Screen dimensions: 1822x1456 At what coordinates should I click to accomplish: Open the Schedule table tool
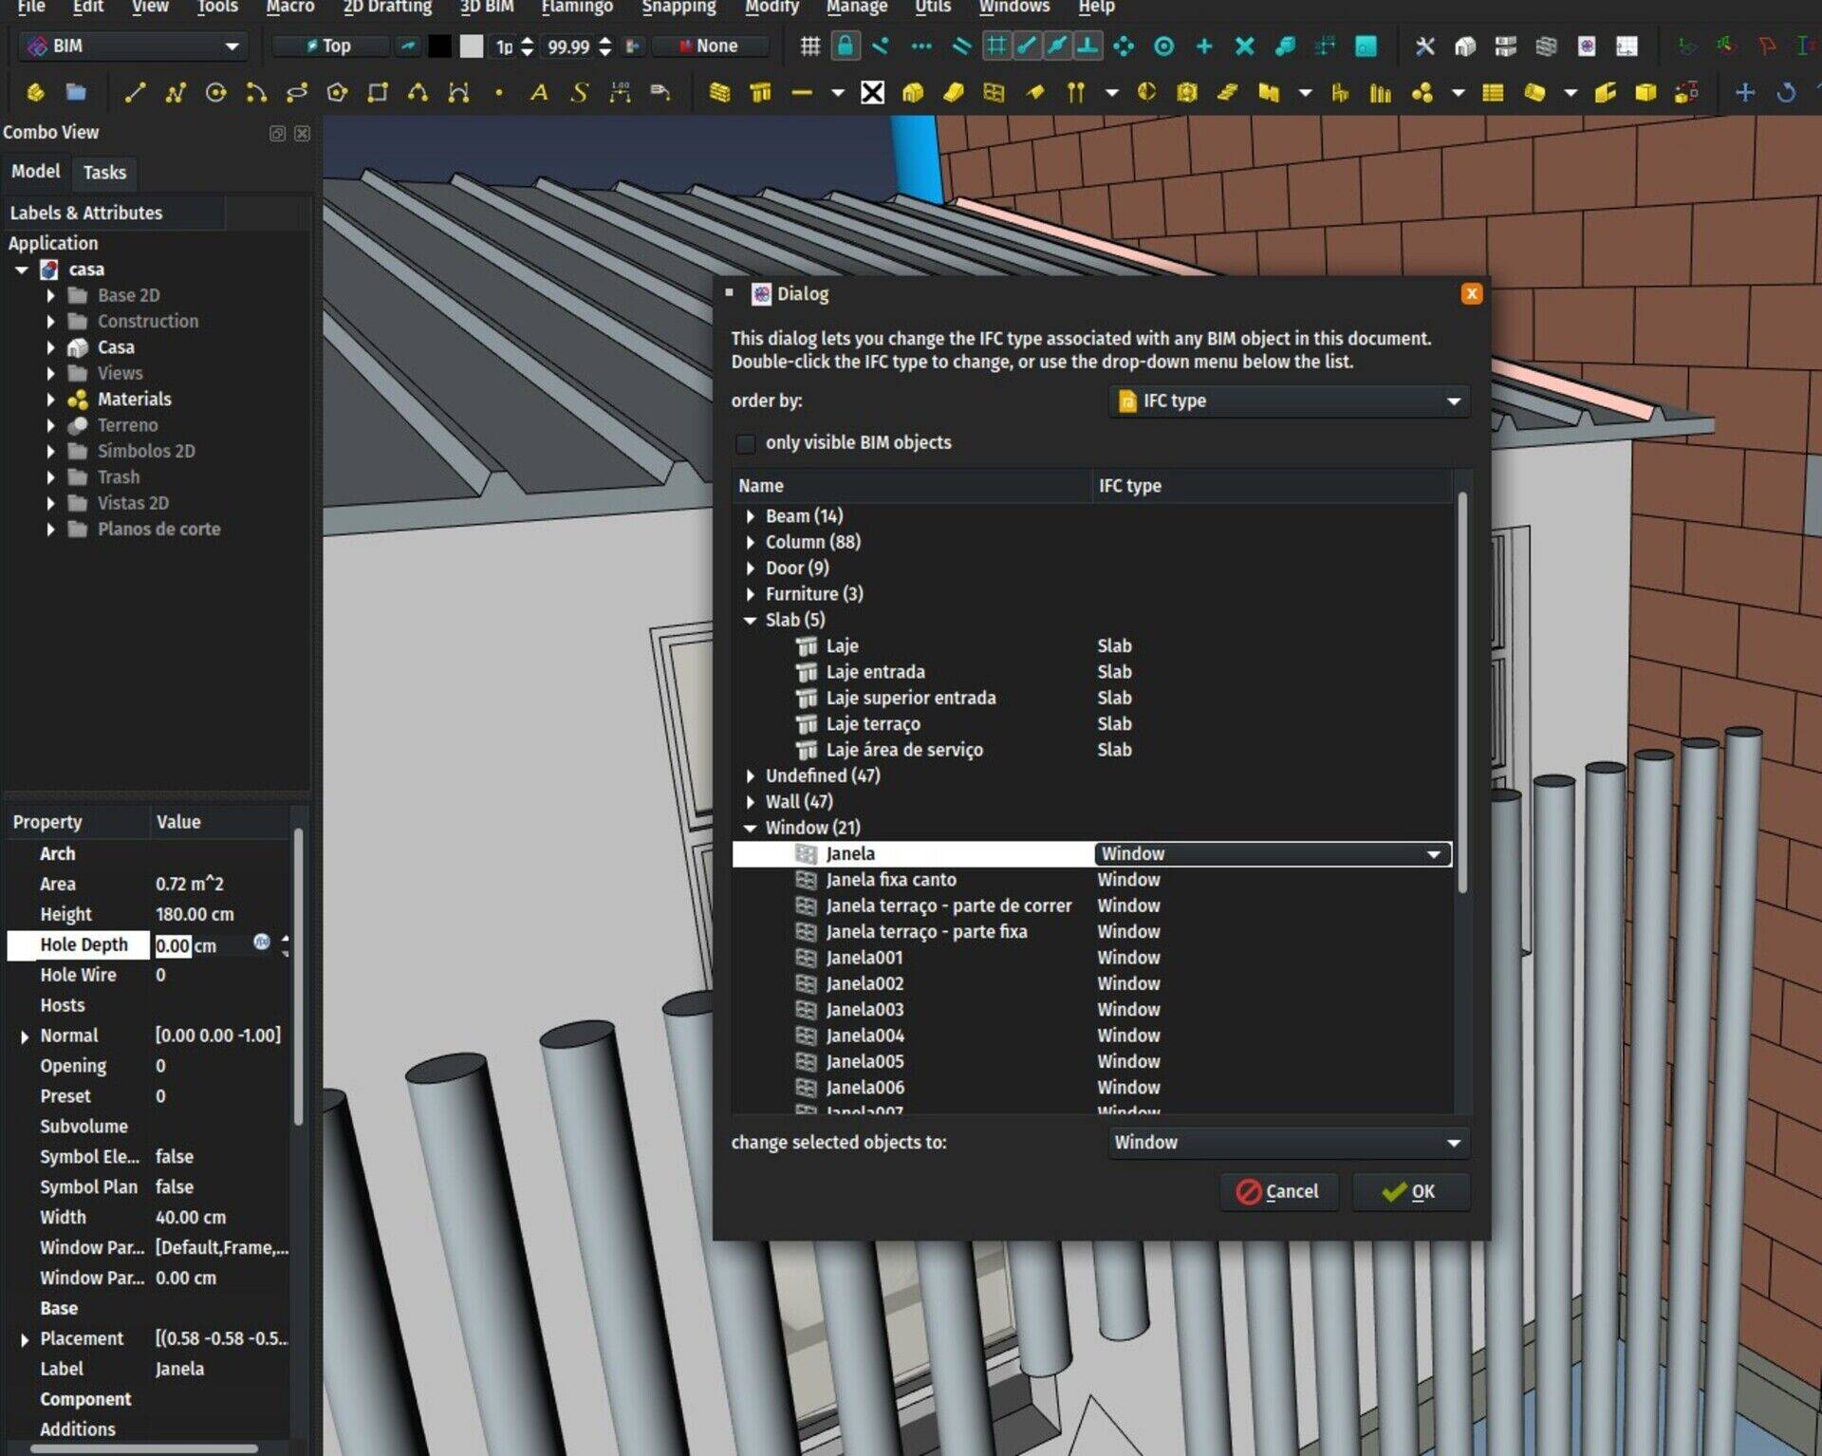click(x=1493, y=92)
